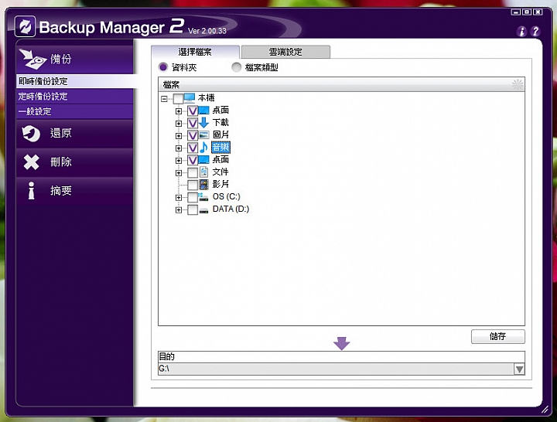Select the 資料夾 radio button
Image resolution: width=557 pixels, height=422 pixels.
(x=163, y=67)
